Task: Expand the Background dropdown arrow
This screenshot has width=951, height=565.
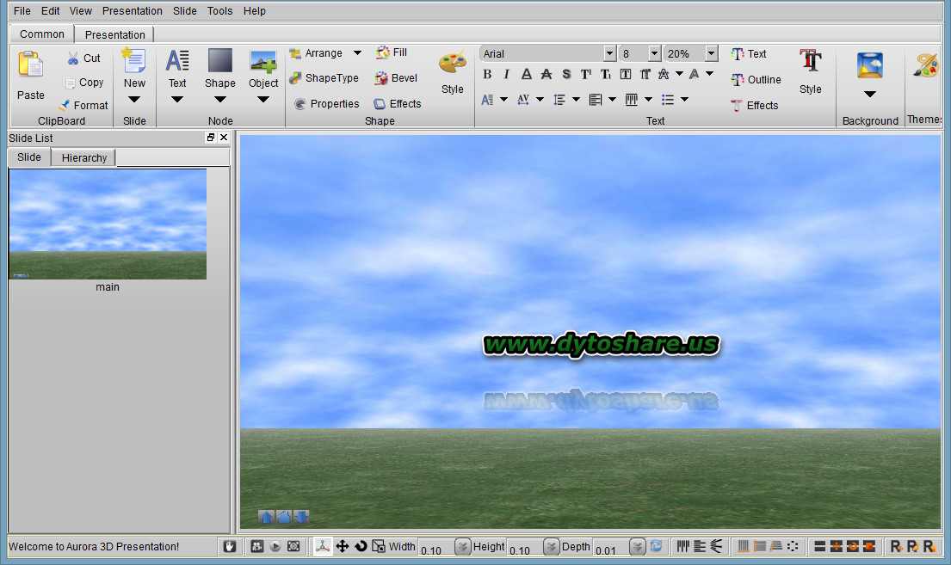Action: pos(870,94)
